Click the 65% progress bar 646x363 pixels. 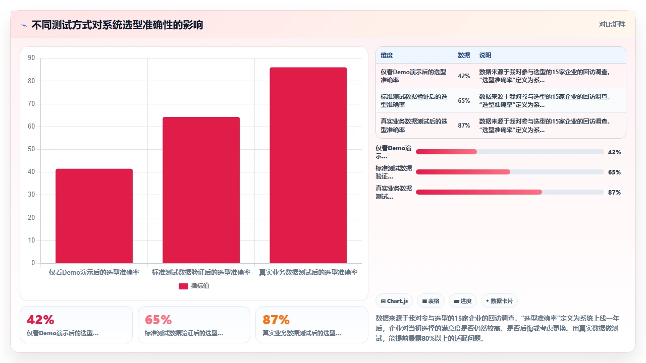(x=510, y=172)
